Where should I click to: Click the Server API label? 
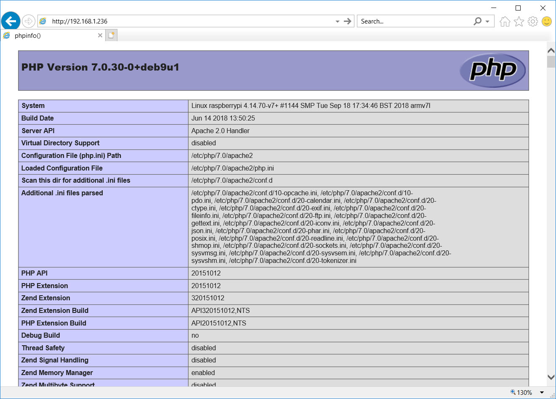(38, 131)
